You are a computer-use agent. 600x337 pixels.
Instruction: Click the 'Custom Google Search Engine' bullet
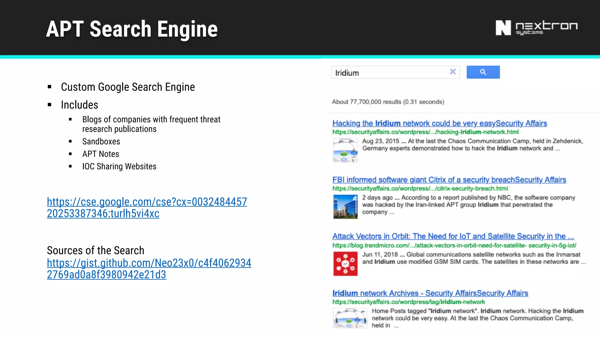tap(128, 87)
